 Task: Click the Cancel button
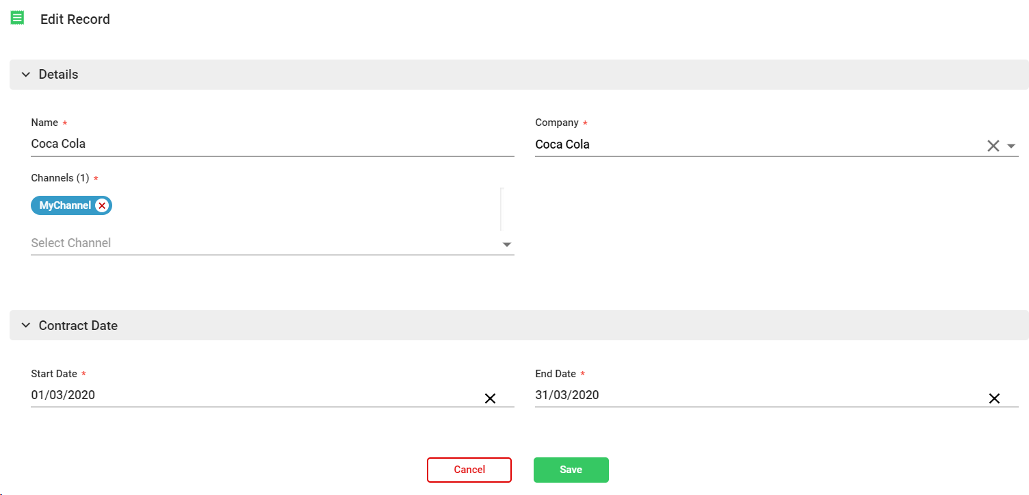(469, 470)
